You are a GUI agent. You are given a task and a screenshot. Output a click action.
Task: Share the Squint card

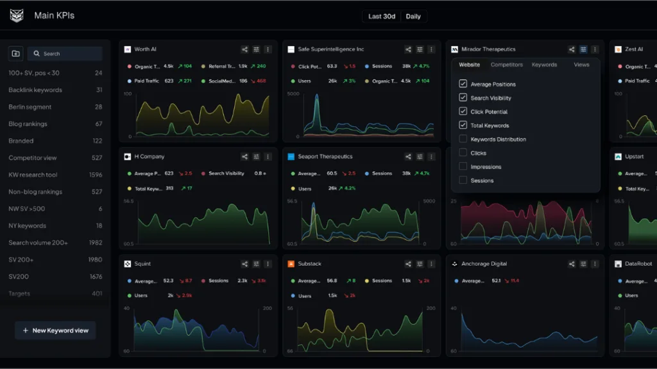[x=244, y=264]
